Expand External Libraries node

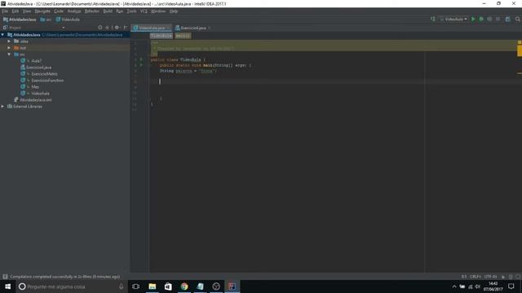point(2,107)
